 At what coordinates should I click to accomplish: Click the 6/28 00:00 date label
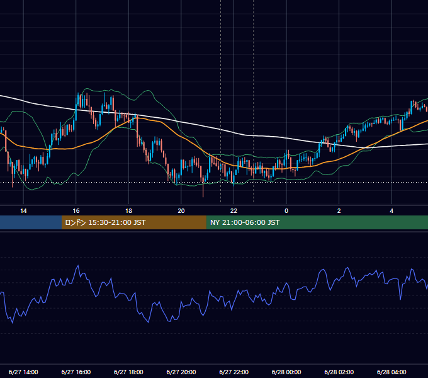click(286, 372)
